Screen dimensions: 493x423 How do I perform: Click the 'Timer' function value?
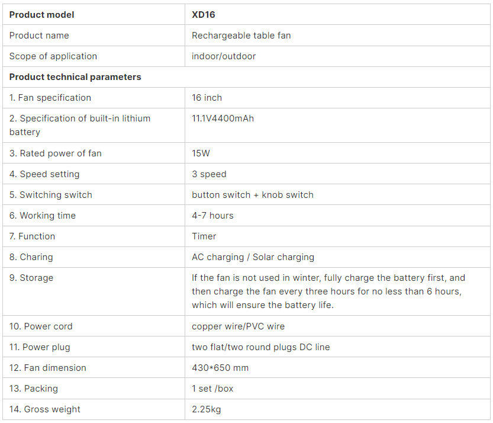click(204, 236)
